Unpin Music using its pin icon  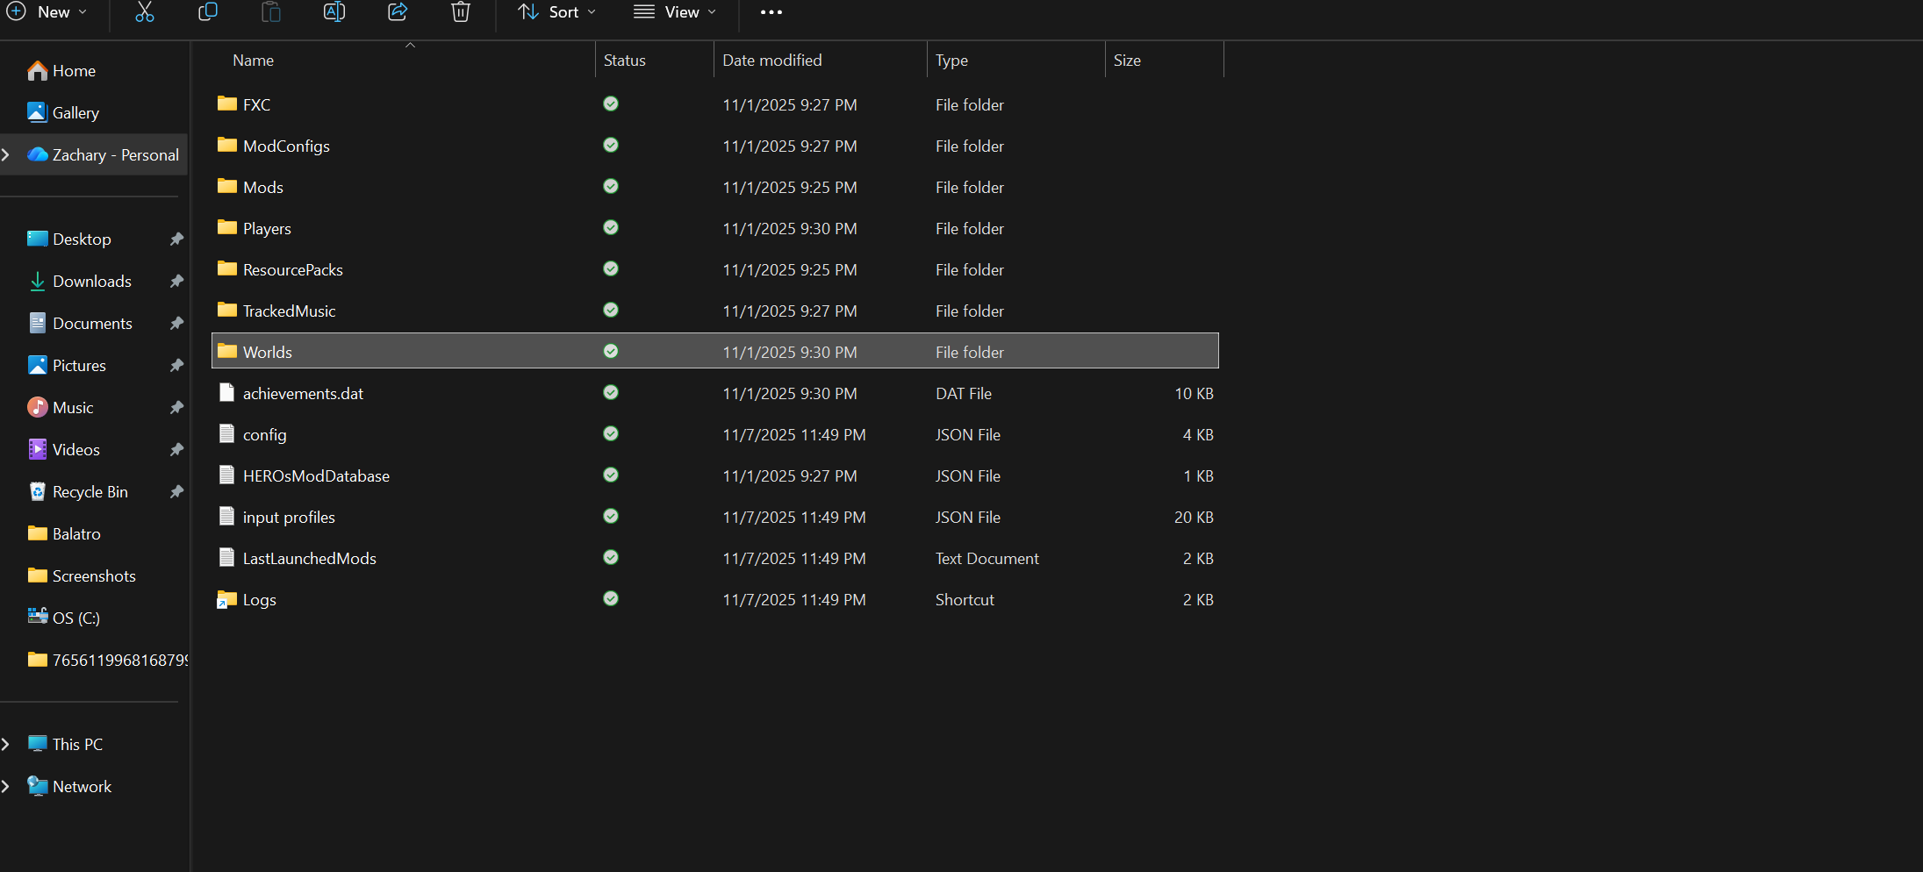coord(176,408)
